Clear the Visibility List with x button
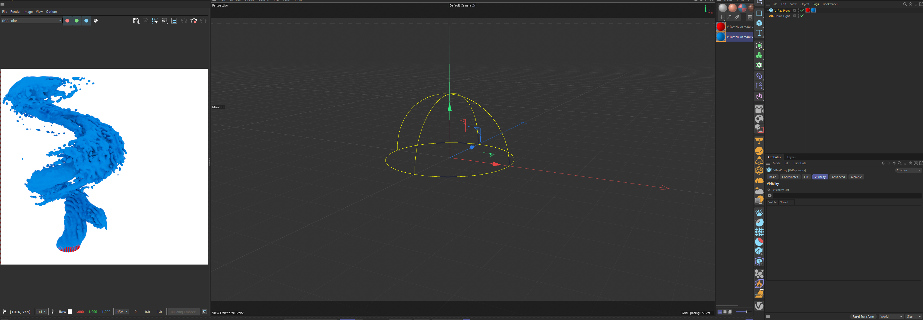923x320 pixels. point(770,196)
